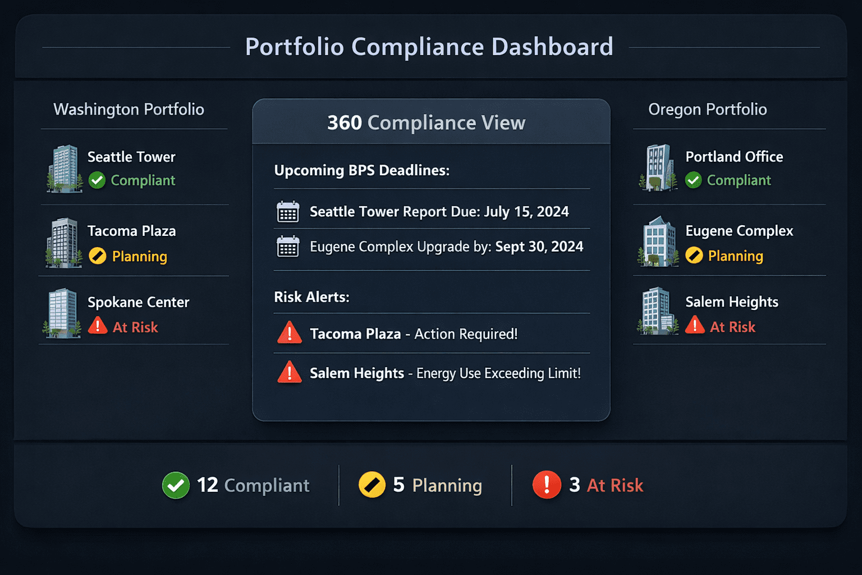
Task: Open Eugene Complex Upgrade deadline entry
Action: pyautogui.click(x=446, y=247)
